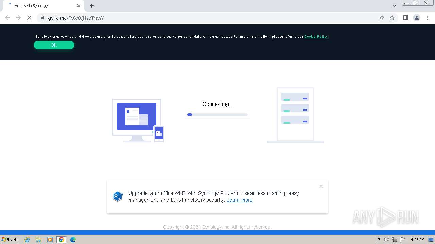Open the browser side panel
435x244 pixels.
405,18
